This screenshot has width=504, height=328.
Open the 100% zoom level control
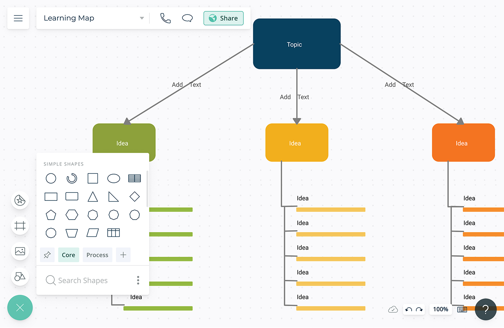[x=441, y=310]
